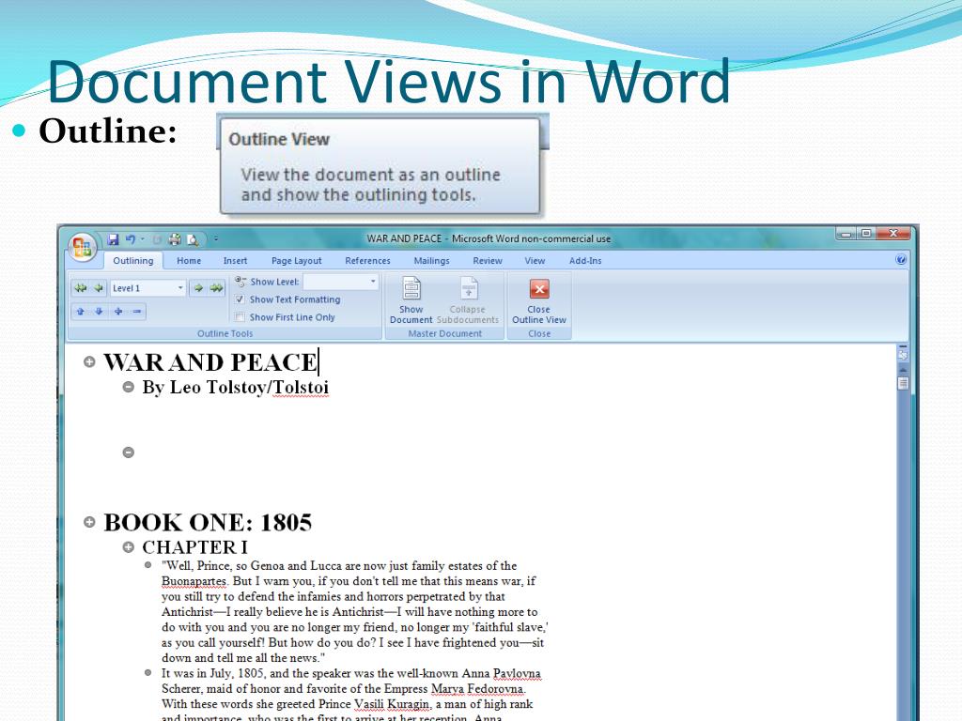Demote heading with single right arrow
The image size is (962, 721).
(x=198, y=287)
